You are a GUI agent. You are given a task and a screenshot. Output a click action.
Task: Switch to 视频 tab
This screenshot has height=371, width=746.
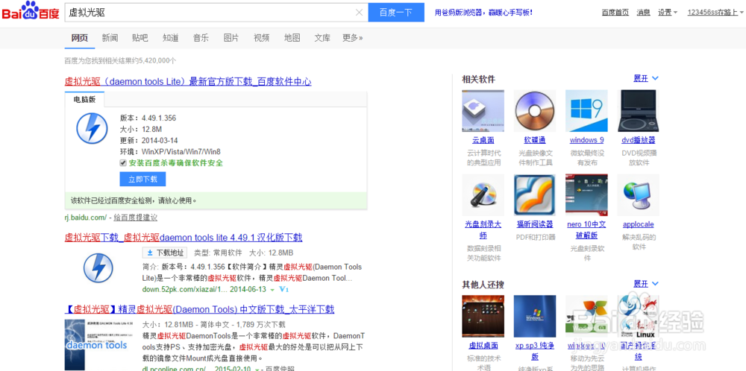click(x=262, y=37)
